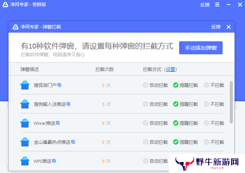Click the WPS推送 gift box icon
The width and height of the screenshot is (245, 173).
coord(25,161)
